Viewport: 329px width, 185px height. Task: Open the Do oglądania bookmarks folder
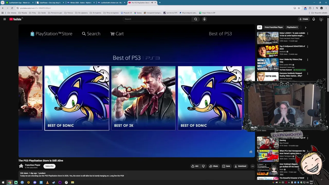point(81,13)
